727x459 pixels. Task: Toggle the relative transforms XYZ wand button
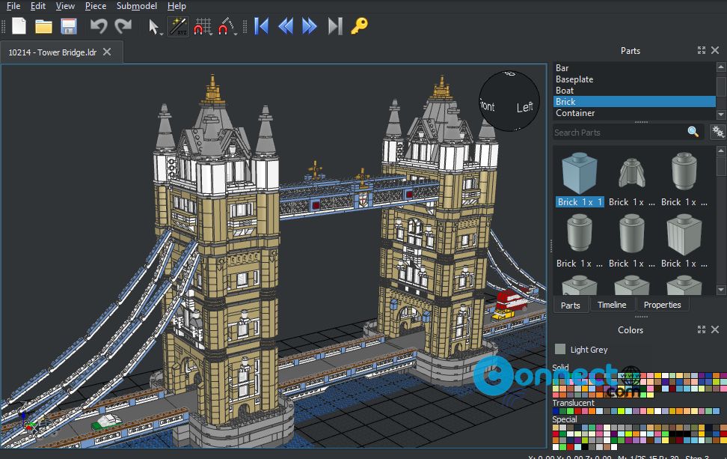[177, 26]
